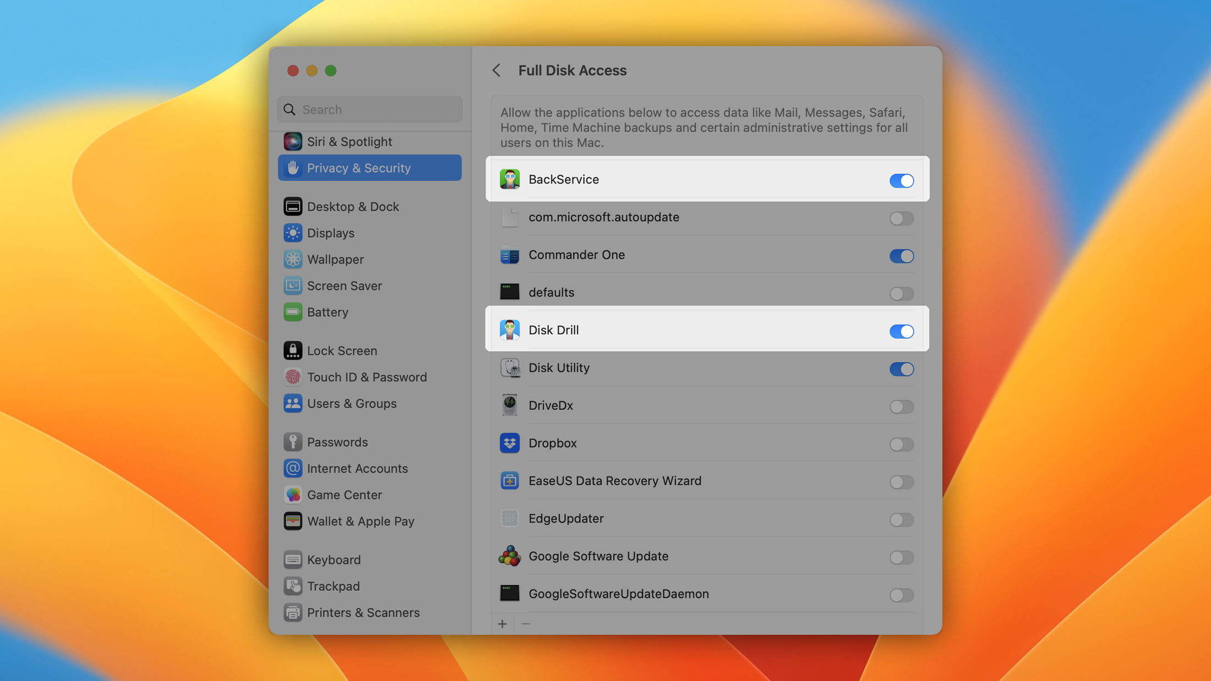Enable the DriveDx toggle

click(901, 407)
